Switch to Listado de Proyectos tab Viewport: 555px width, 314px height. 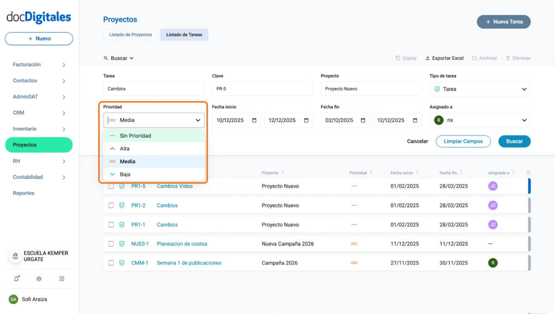point(130,35)
